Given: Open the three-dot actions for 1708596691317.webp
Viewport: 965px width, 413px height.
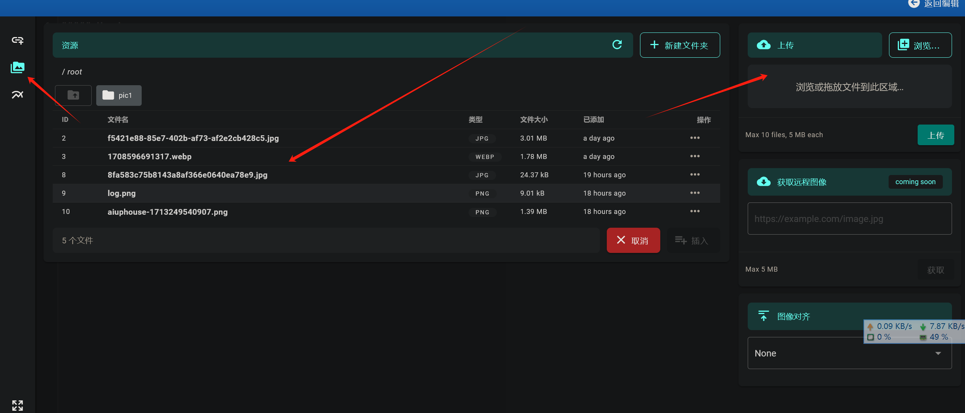Looking at the screenshot, I should pyautogui.click(x=695, y=156).
